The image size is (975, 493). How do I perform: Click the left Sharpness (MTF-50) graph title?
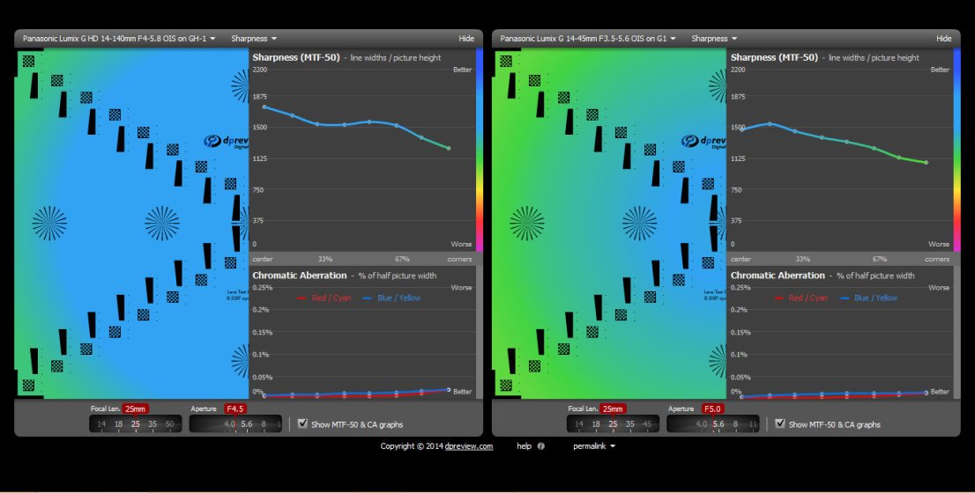pos(296,57)
